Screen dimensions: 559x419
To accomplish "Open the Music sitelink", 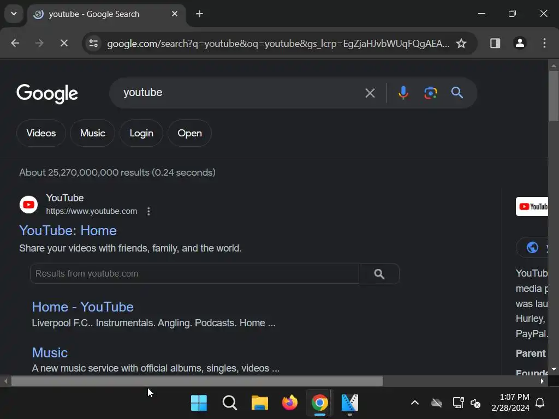I will 50,353.
